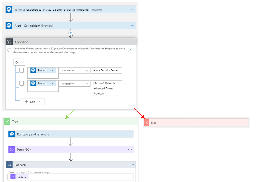Expand the Add condition dropdown button
The width and height of the screenshot is (276, 182).
click(32, 102)
